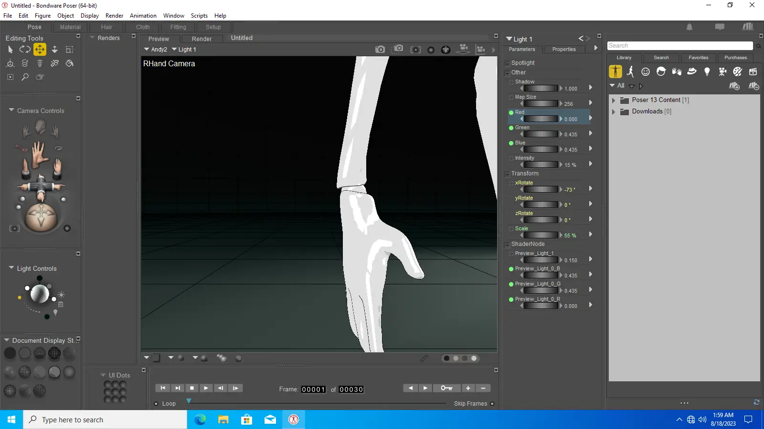Screen dimensions: 764x429
Task: Open the Poses category in Library
Action: coord(630,72)
